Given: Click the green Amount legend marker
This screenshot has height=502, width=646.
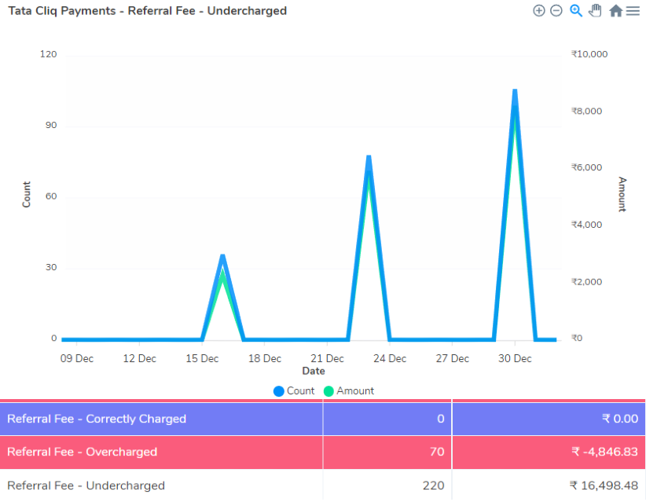Looking at the screenshot, I should [x=329, y=391].
